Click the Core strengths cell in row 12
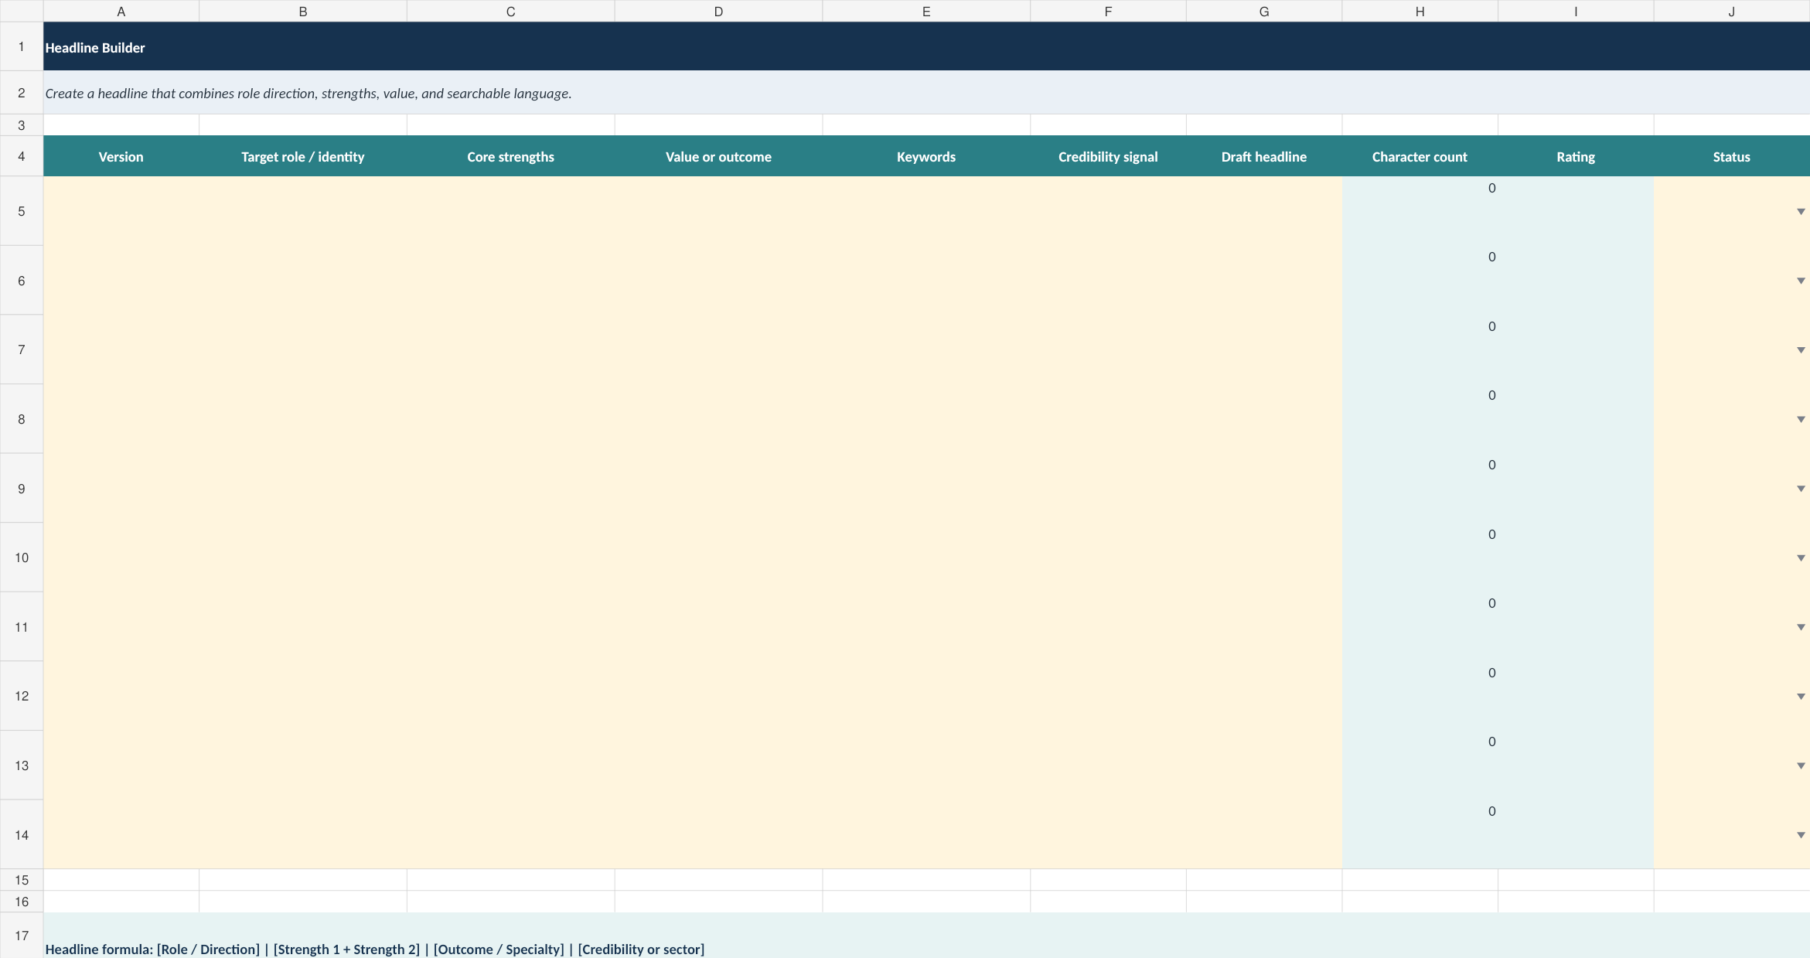This screenshot has height=958, width=1810. click(511, 696)
